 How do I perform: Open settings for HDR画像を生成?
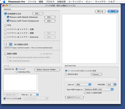[38, 14]
